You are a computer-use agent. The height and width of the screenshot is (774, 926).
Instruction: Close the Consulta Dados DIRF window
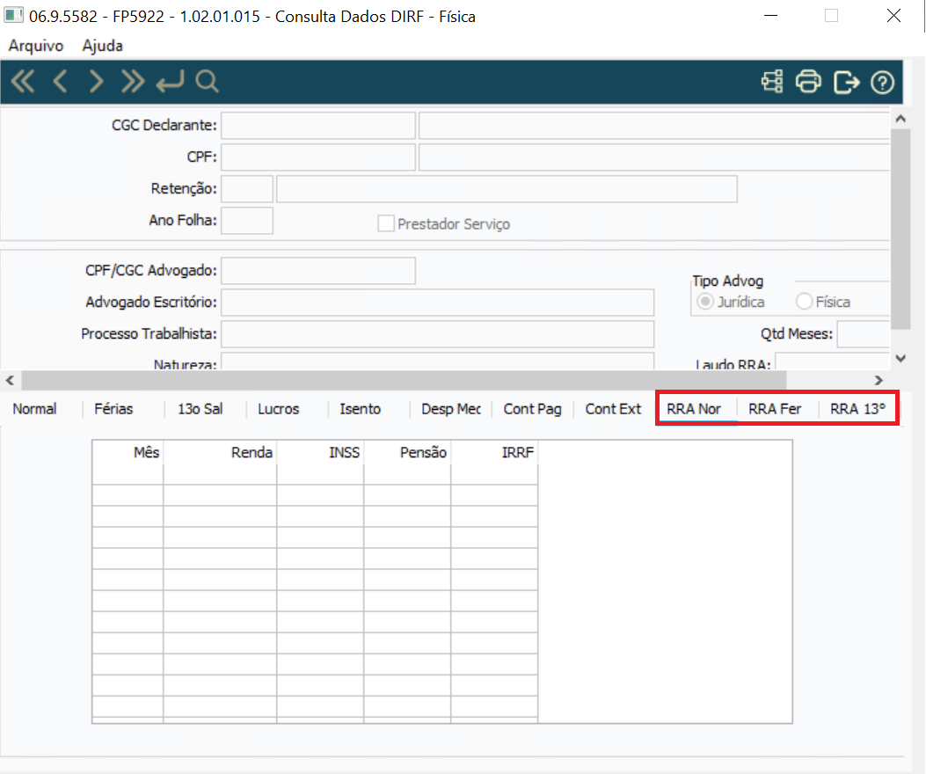pos(894,15)
